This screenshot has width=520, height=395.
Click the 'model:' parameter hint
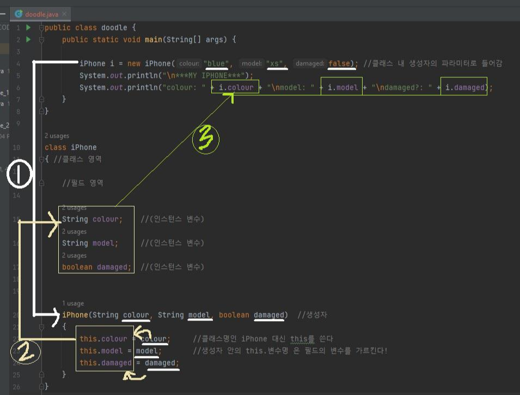(252, 63)
